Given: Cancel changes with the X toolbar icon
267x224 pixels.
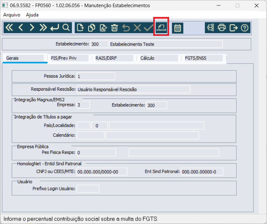Looking at the screenshot, I should tap(137, 28).
